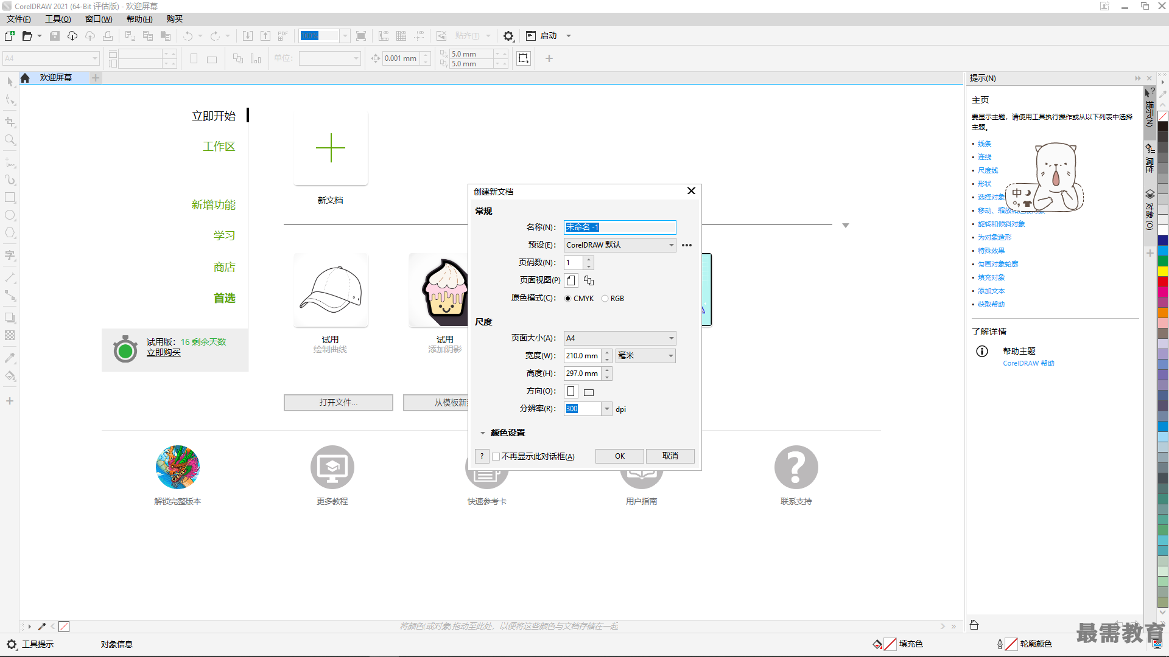The image size is (1169, 657).
Task: Open the Window menu
Action: (99, 19)
